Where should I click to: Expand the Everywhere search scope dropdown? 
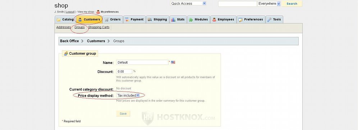click(x=269, y=4)
